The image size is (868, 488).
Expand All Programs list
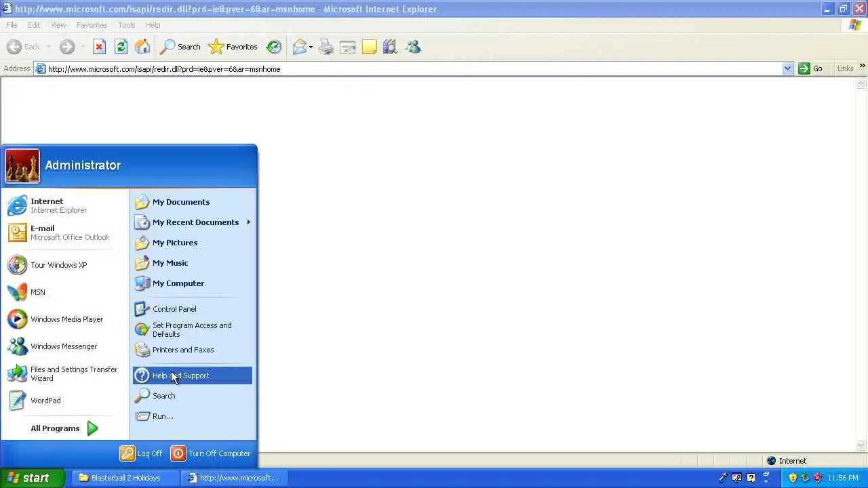(x=64, y=428)
